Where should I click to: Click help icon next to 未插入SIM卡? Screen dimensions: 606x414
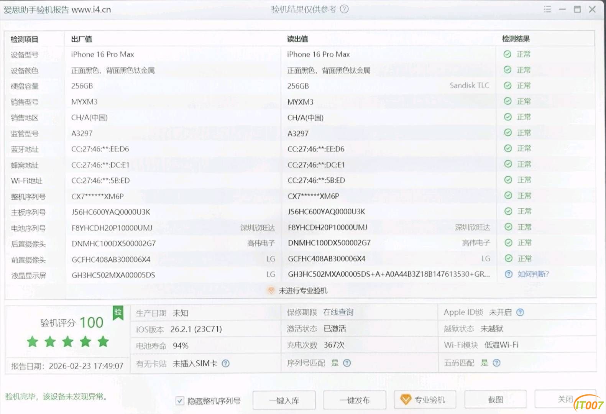tap(226, 363)
